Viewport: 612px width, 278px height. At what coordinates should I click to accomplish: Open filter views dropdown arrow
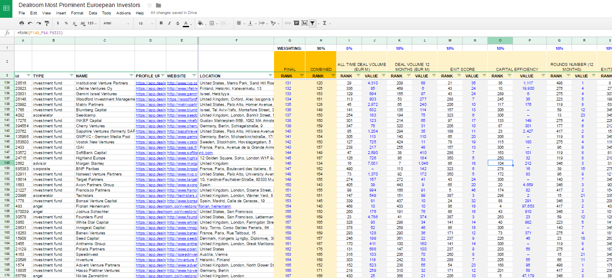318,23
